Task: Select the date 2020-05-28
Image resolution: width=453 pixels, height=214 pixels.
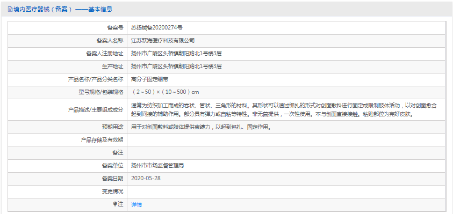Action: click(146, 179)
